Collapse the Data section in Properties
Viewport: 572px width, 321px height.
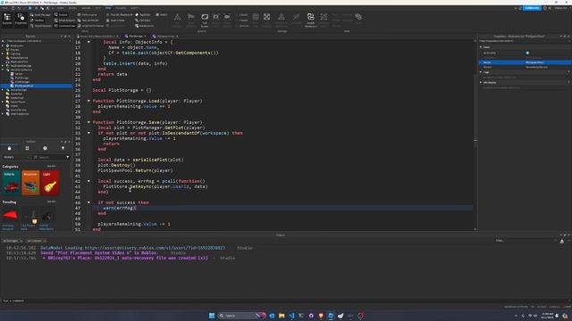(x=481, y=47)
